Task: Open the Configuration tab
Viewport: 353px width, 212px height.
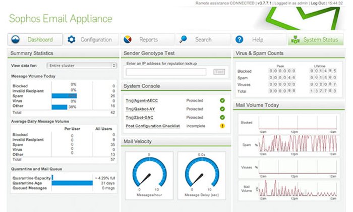Action: point(91,39)
